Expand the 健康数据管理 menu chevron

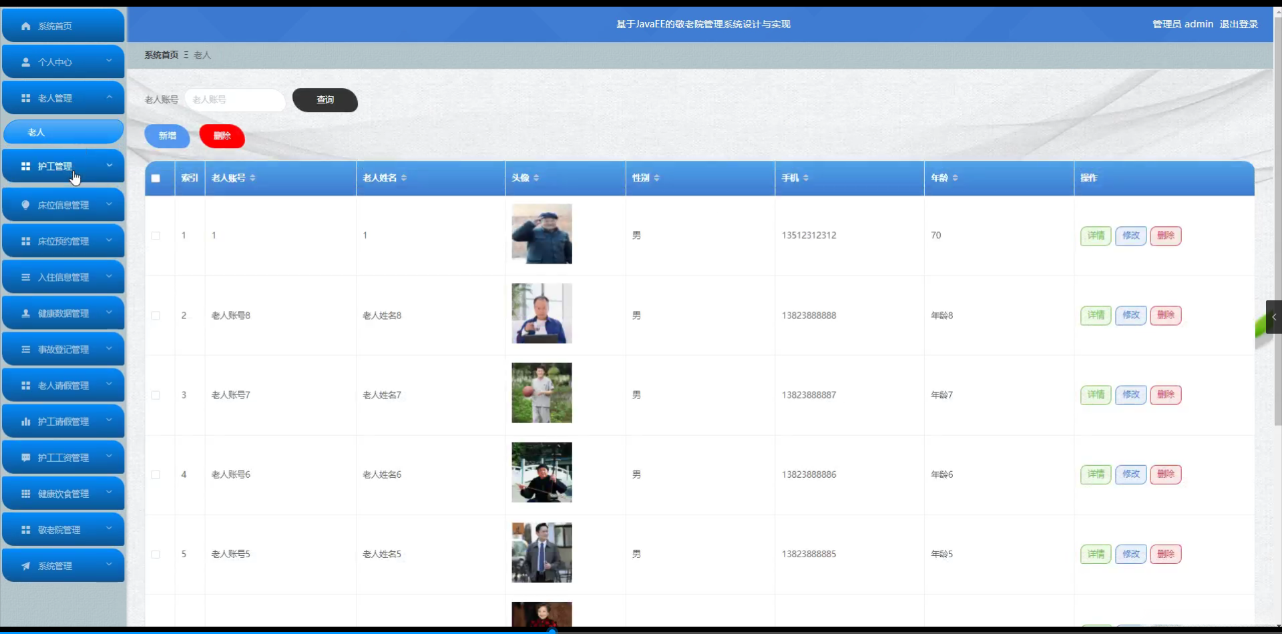click(x=109, y=312)
